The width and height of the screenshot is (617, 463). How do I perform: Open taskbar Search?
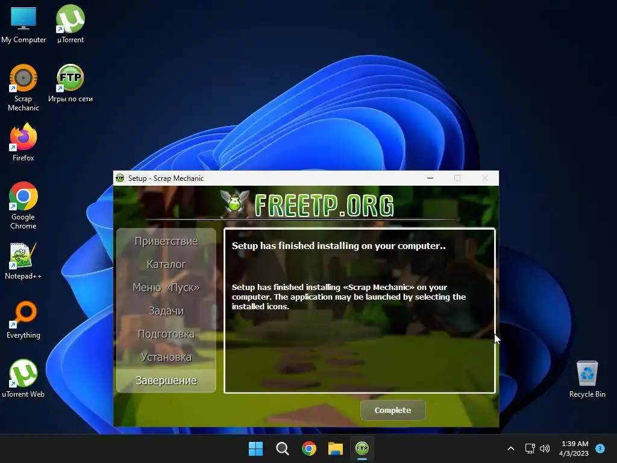coord(283,449)
